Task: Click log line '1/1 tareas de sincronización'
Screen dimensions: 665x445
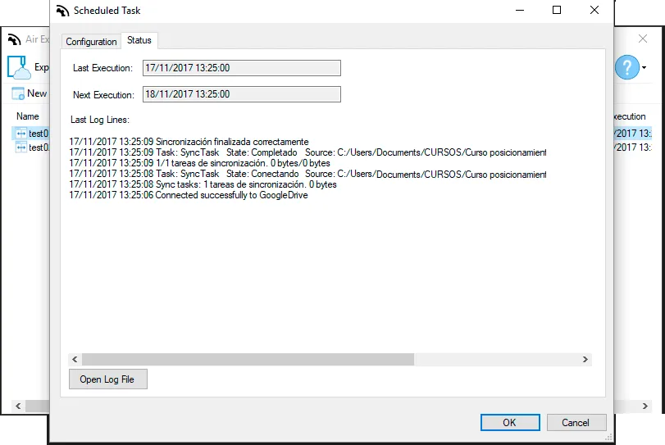Action: pos(199,163)
